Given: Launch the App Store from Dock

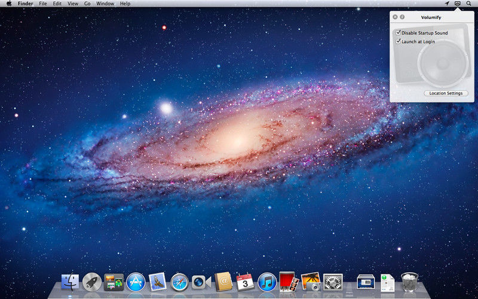Looking at the screenshot, I should [136, 282].
